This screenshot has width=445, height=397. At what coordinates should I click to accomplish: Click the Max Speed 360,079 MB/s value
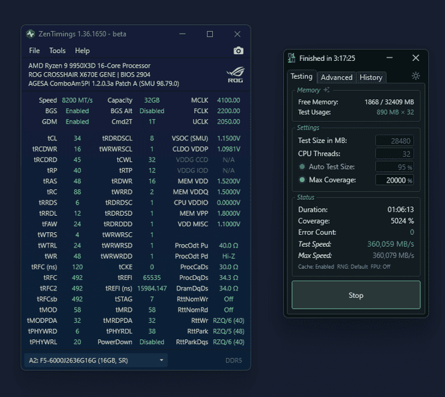[x=393, y=255]
